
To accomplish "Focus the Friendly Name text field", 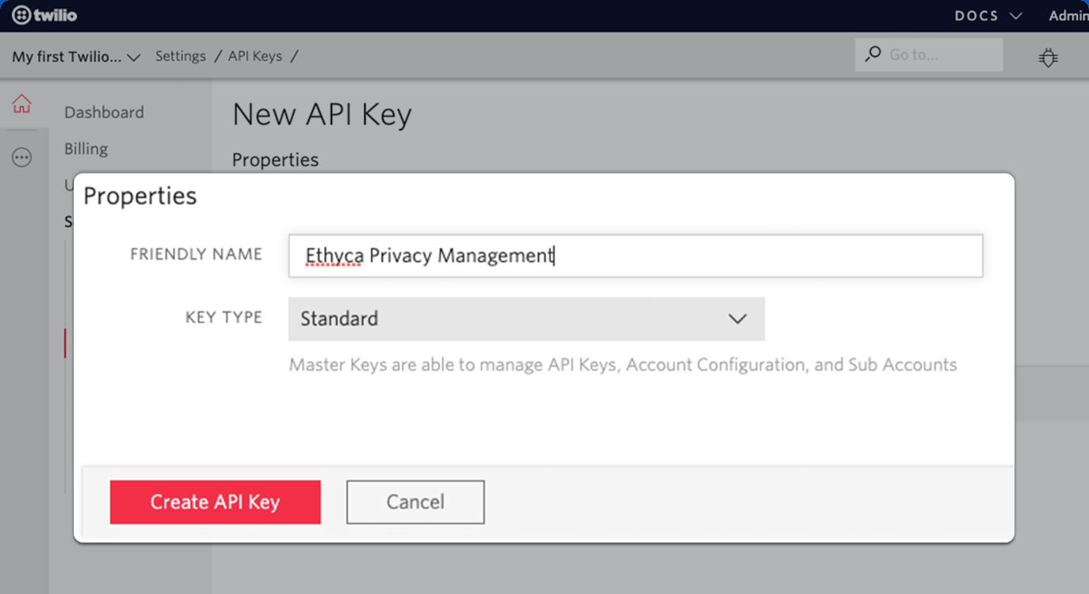I will (x=636, y=255).
